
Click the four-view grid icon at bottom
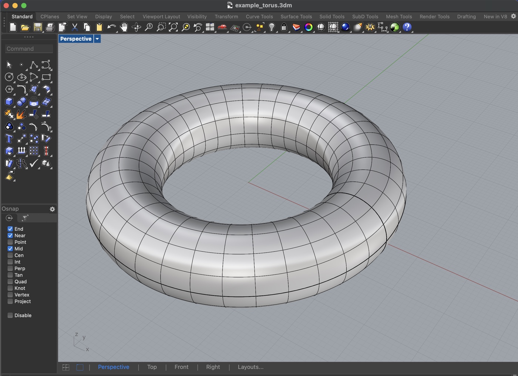(x=66, y=367)
